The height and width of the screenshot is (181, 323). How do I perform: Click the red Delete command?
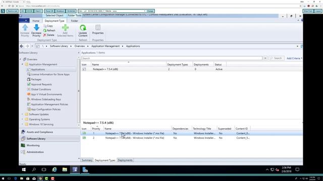click(49, 35)
